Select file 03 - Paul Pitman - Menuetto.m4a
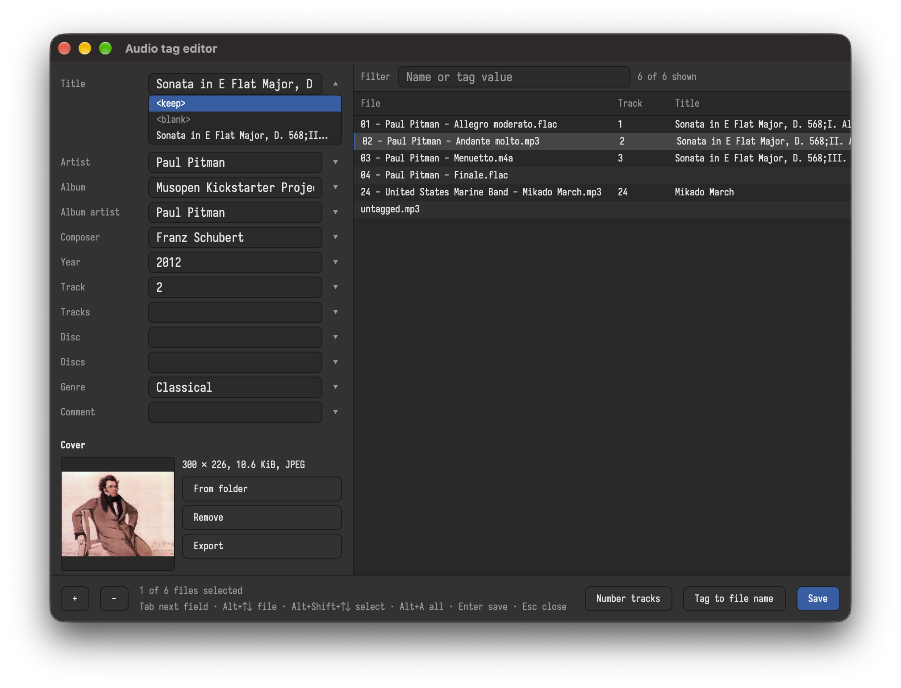 [602, 158]
